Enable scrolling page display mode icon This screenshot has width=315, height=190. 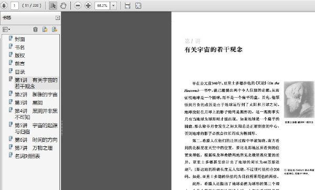128,5
